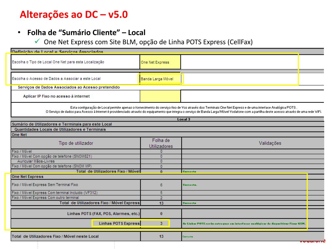The image size is (332, 249).
Task: Select the 'Auricular Mãos-Livres' row label
Action: [x=36, y=161]
